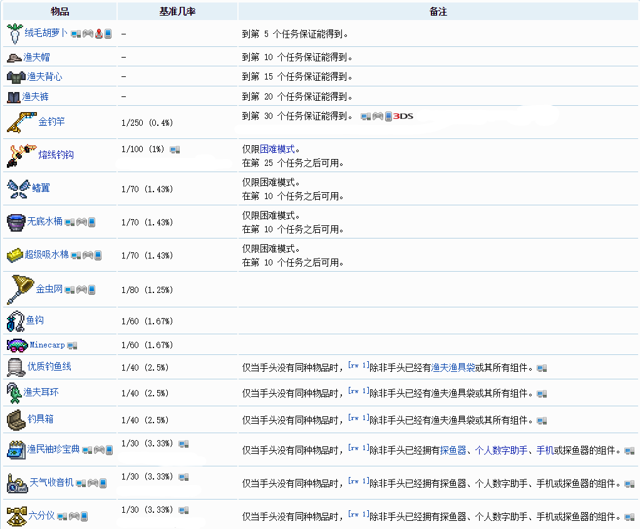Open the 优质钓鱼线 link

pyautogui.click(x=49, y=366)
